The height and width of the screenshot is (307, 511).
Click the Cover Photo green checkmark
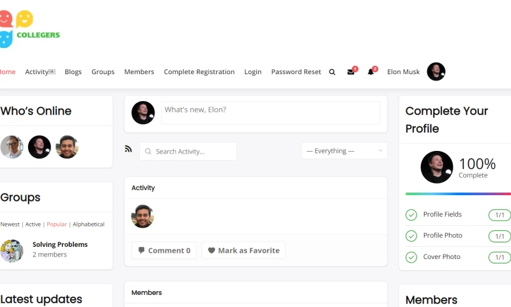[411, 257]
